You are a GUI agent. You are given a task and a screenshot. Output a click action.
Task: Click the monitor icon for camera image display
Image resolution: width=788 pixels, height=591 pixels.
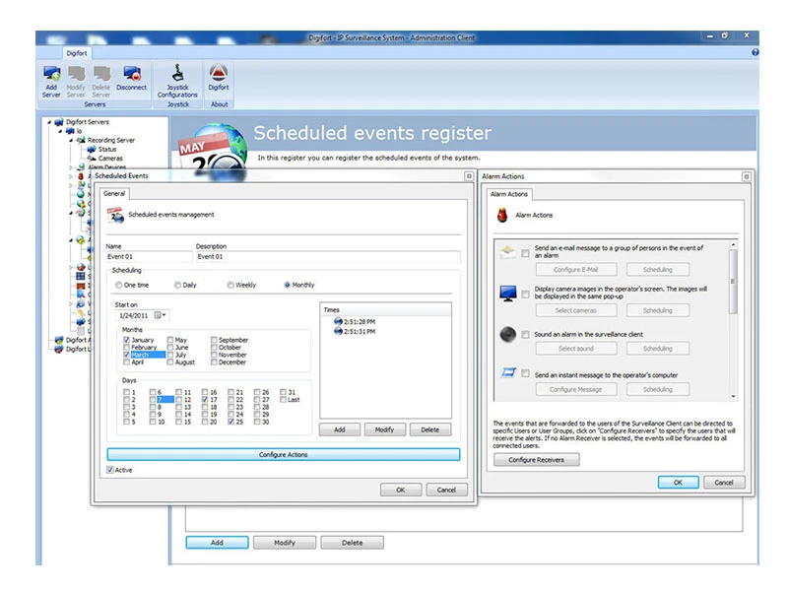click(x=507, y=294)
